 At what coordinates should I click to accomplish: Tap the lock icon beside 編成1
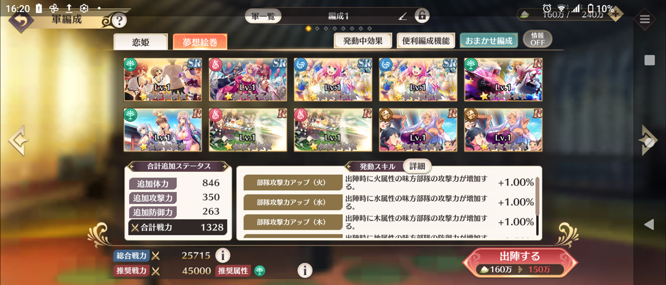(x=422, y=16)
